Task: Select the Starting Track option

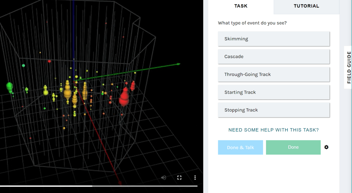Action: [x=274, y=92]
